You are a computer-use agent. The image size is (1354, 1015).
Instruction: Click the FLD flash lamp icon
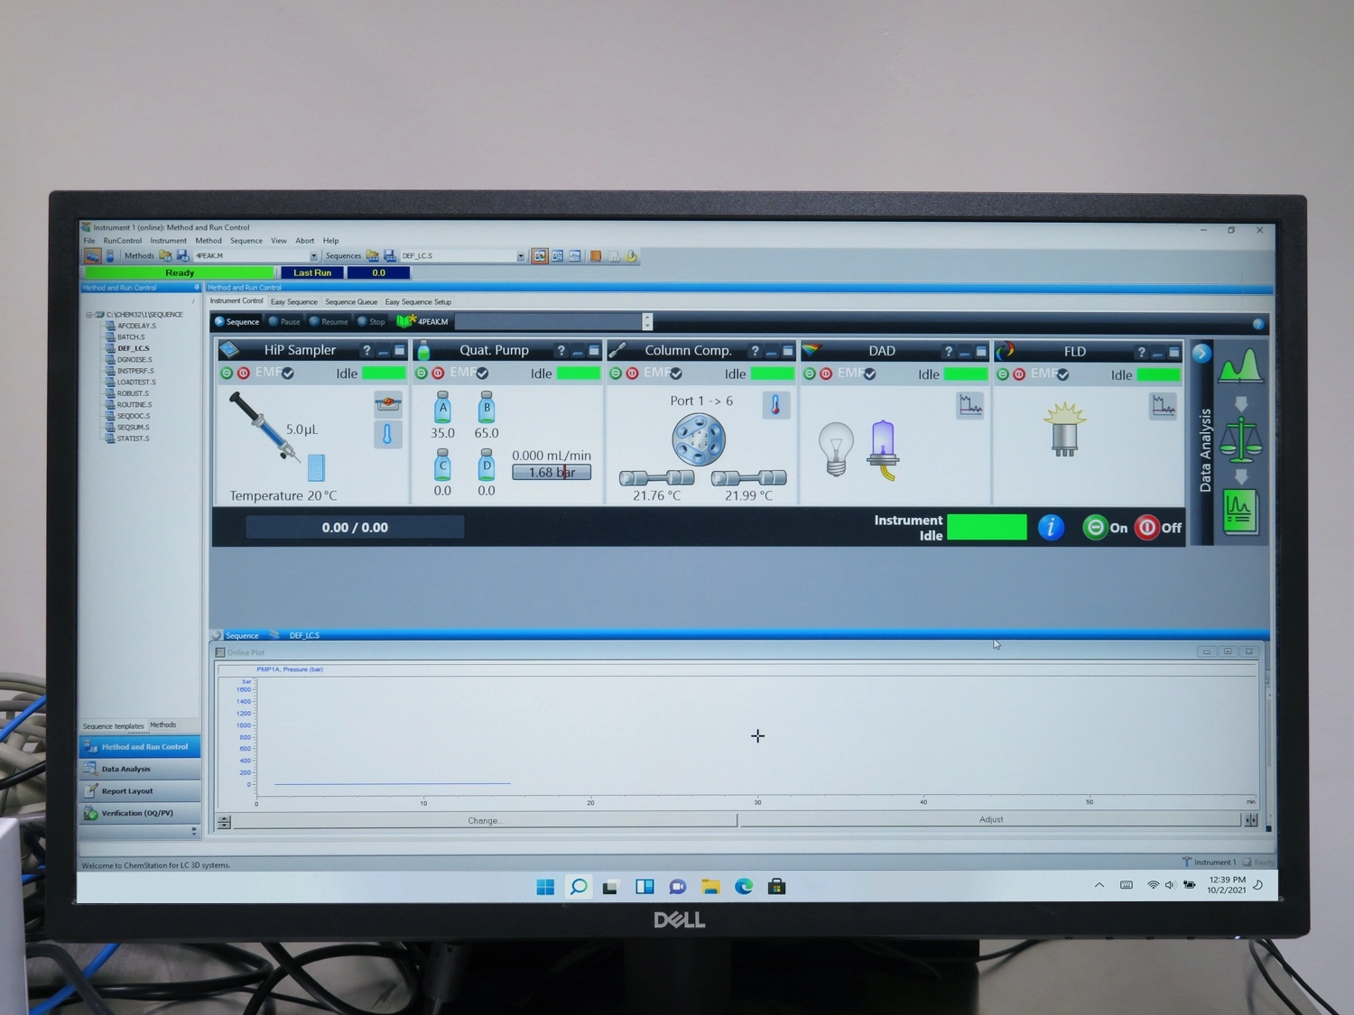point(1064,429)
